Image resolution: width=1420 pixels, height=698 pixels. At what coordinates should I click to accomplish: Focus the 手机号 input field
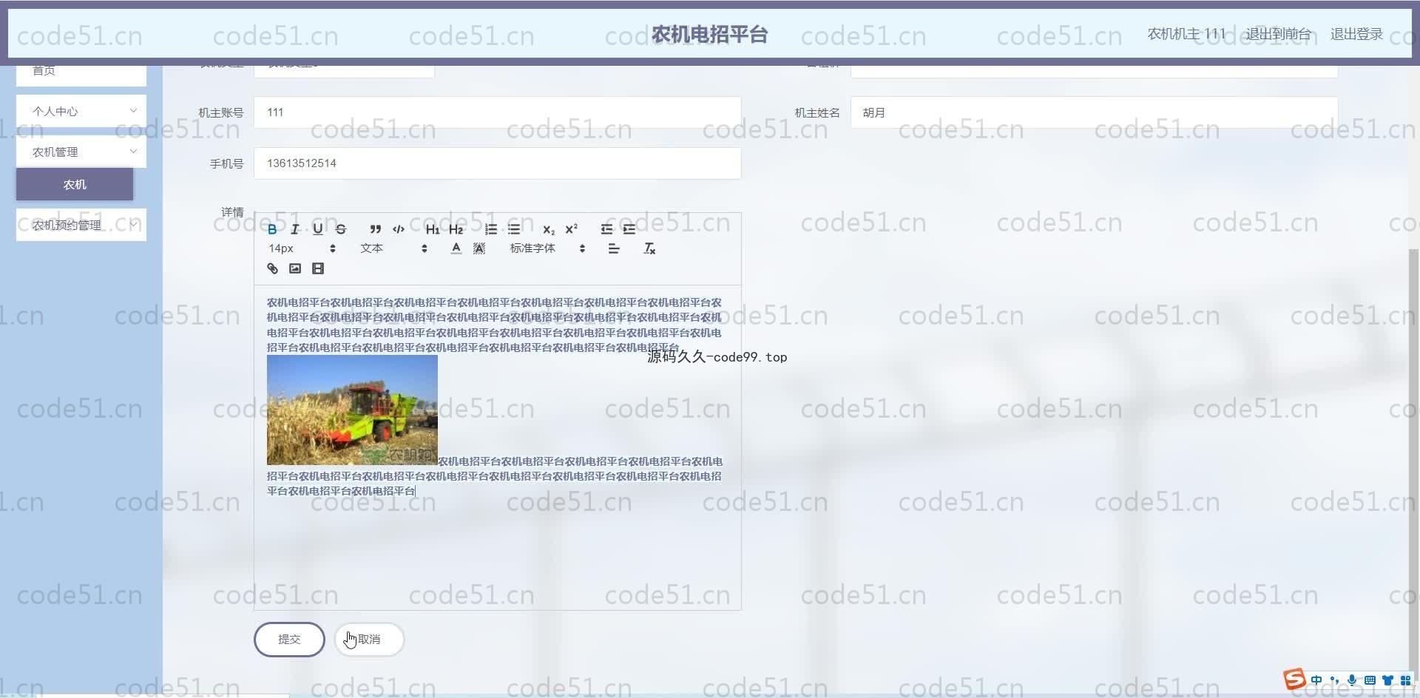[x=497, y=163]
